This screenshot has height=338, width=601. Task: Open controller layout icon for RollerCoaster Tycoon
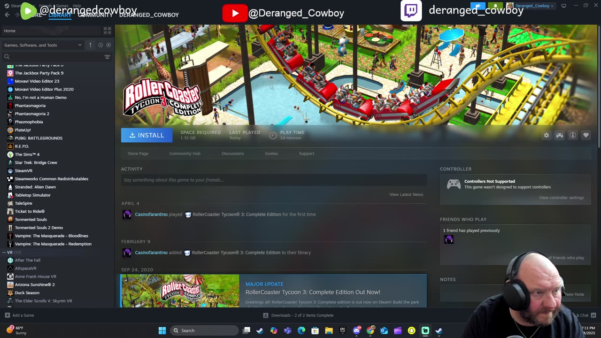click(559, 135)
